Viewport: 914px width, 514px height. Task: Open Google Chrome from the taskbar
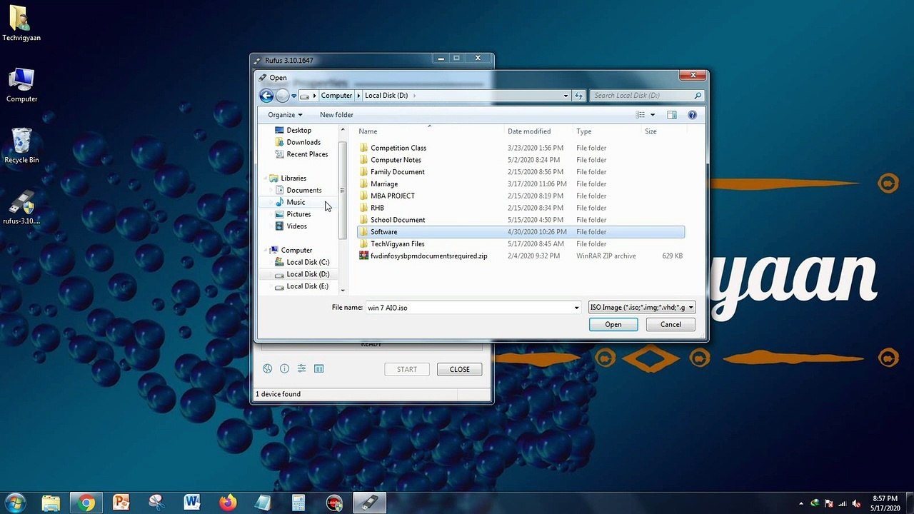pos(86,503)
